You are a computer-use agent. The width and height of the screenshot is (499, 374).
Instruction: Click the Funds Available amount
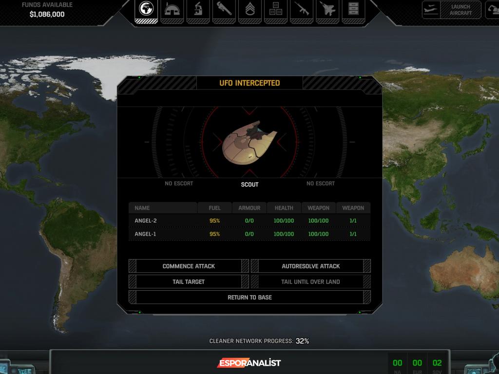47,14
